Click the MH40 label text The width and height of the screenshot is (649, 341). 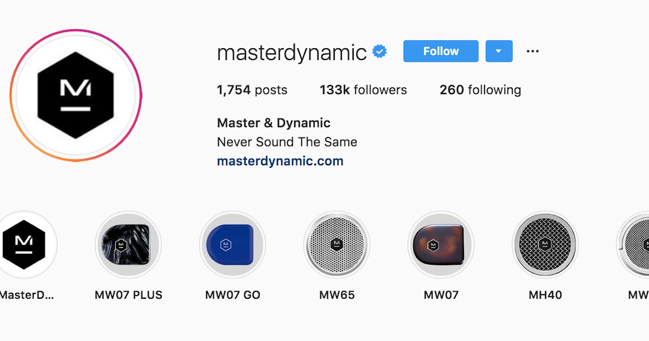pyautogui.click(x=545, y=295)
